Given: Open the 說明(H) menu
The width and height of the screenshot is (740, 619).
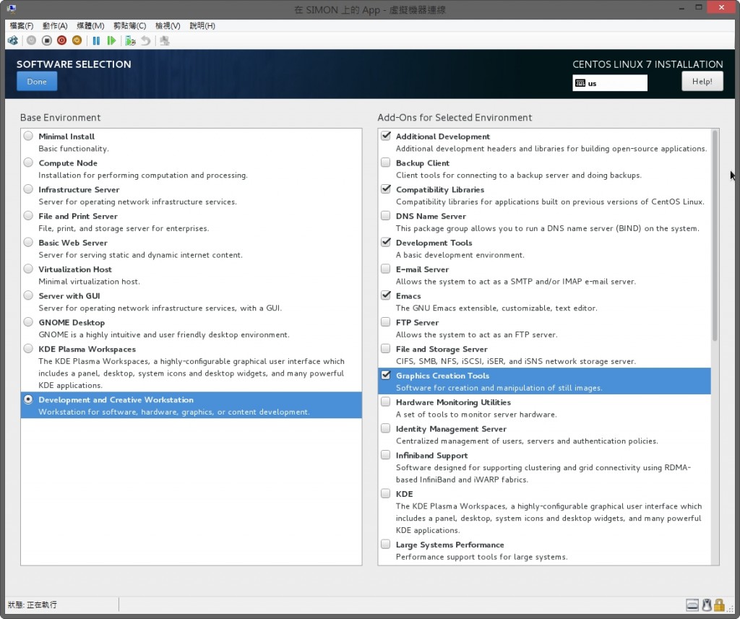Looking at the screenshot, I should 202,25.
